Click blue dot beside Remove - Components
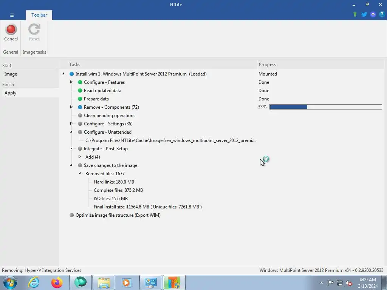This screenshot has width=387, height=290. (80, 107)
